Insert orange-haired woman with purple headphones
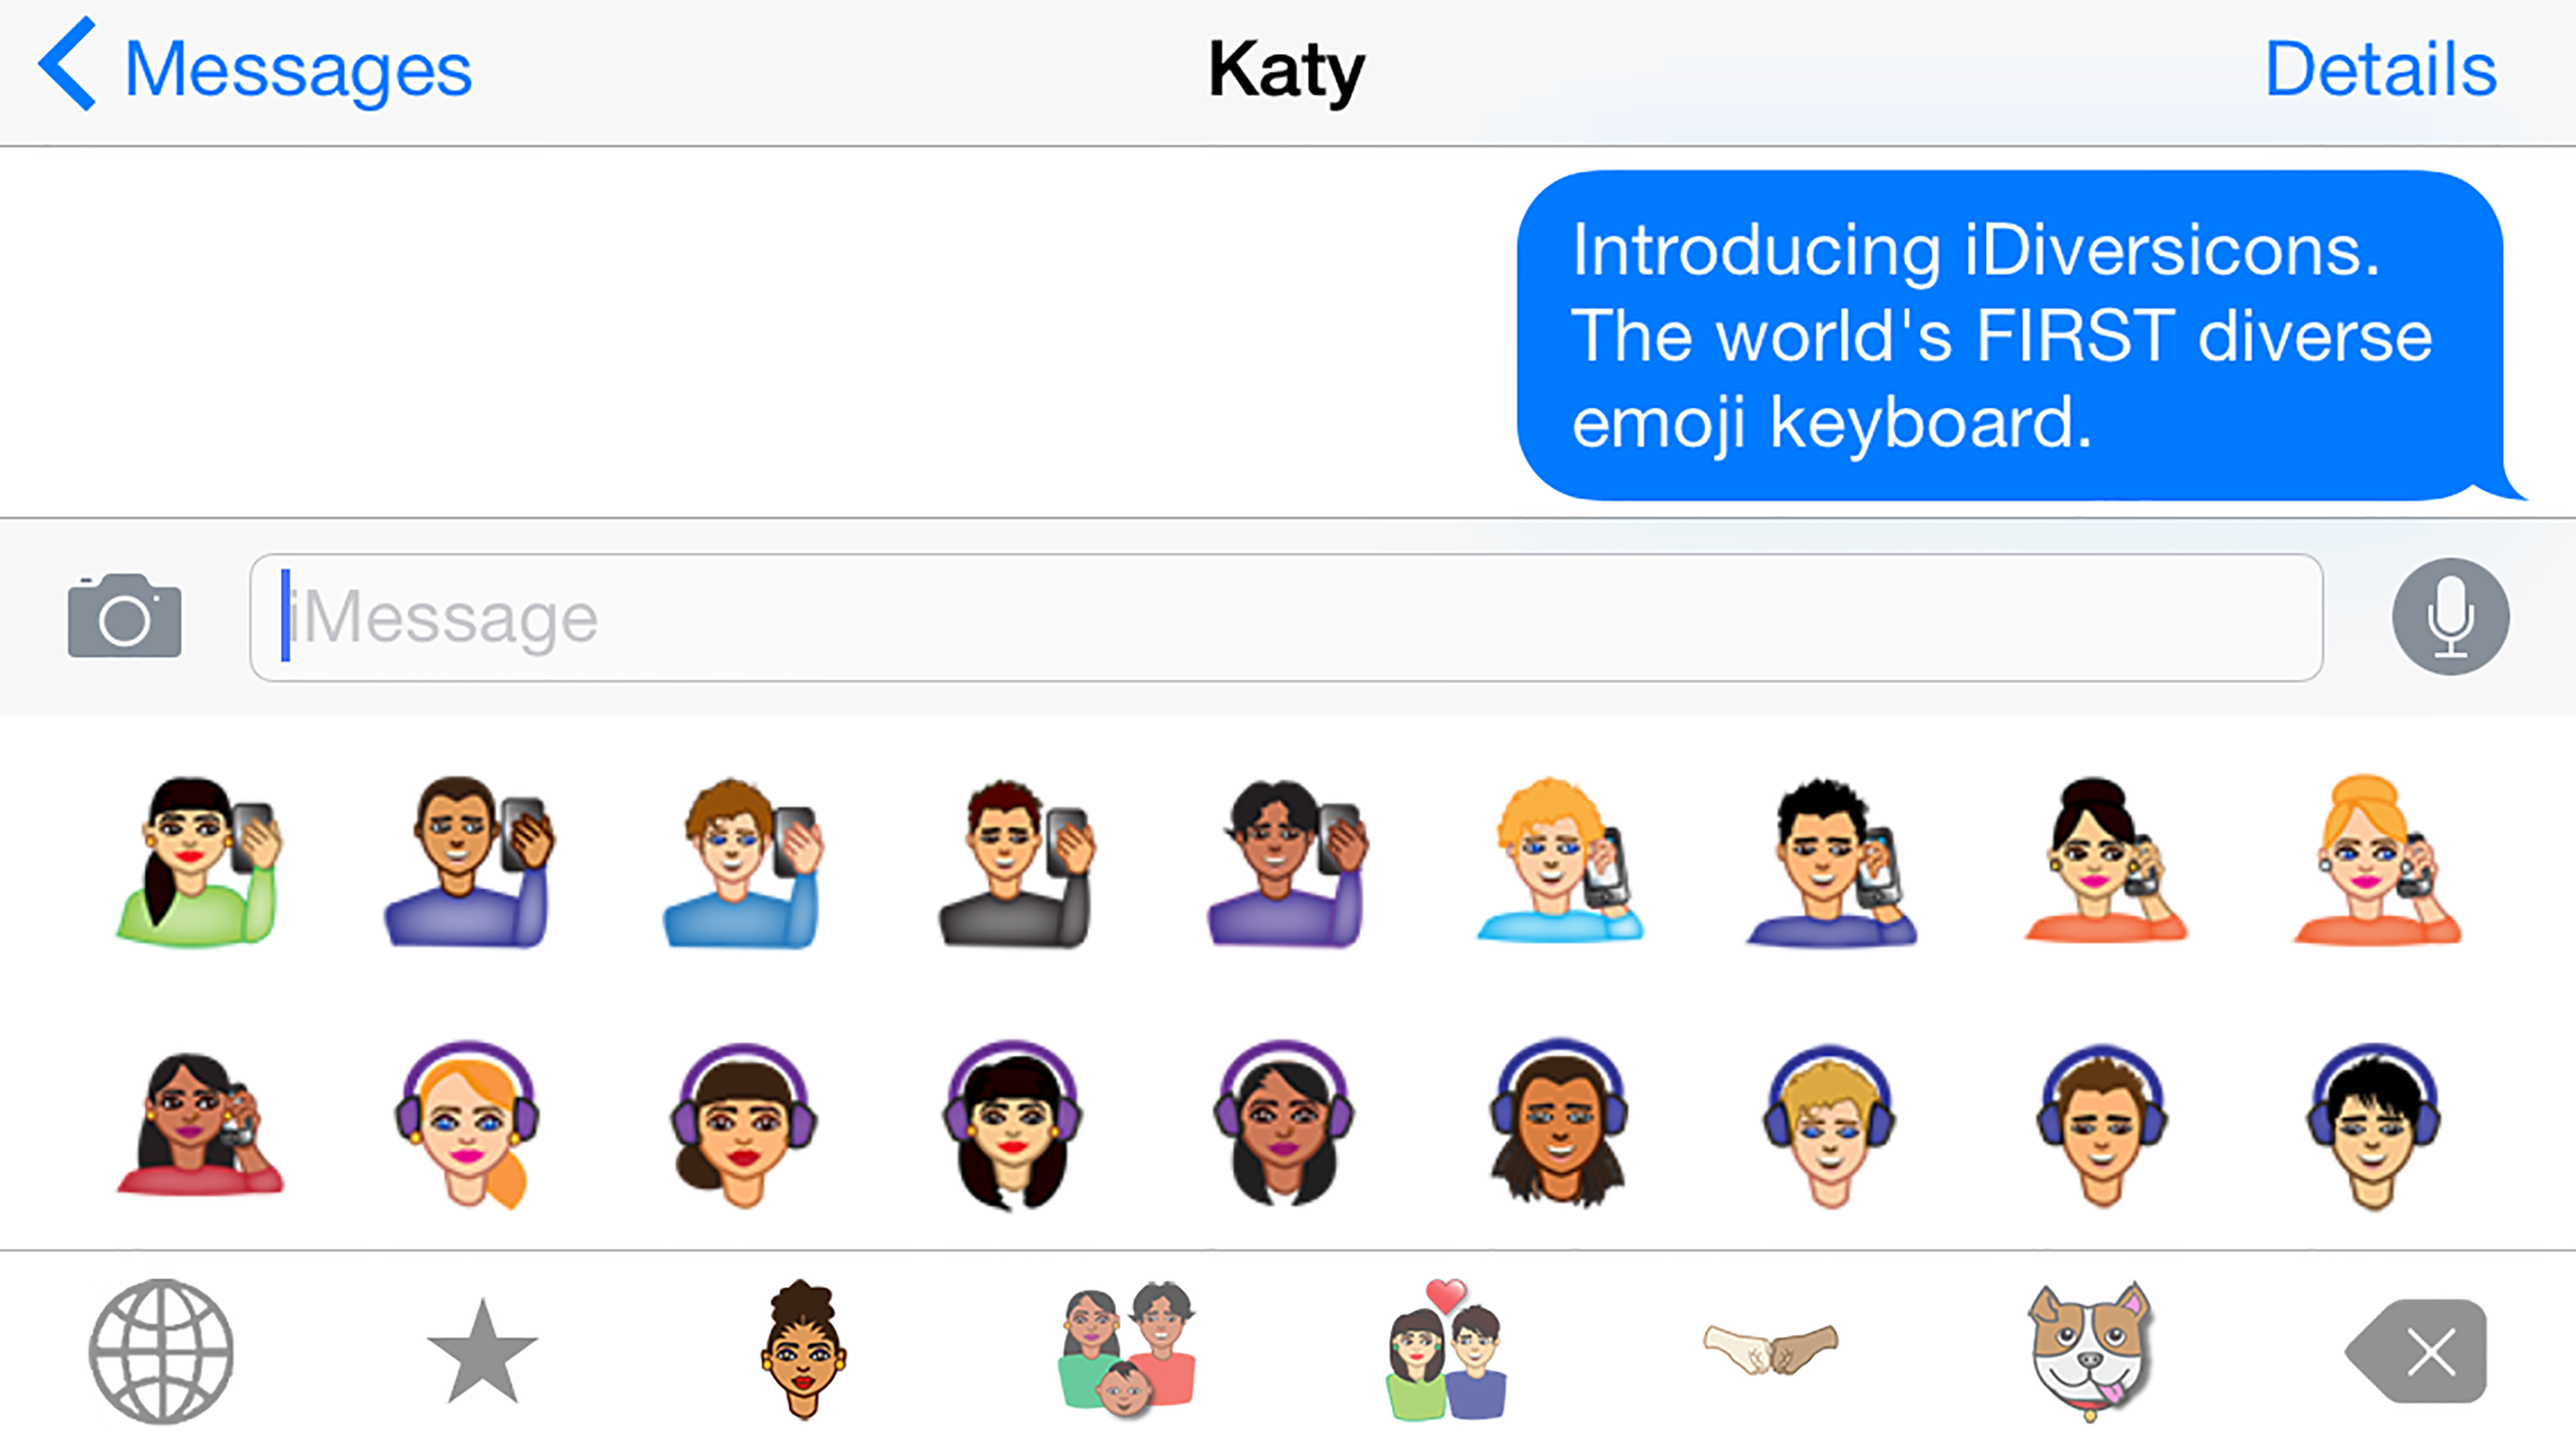 click(x=467, y=1124)
